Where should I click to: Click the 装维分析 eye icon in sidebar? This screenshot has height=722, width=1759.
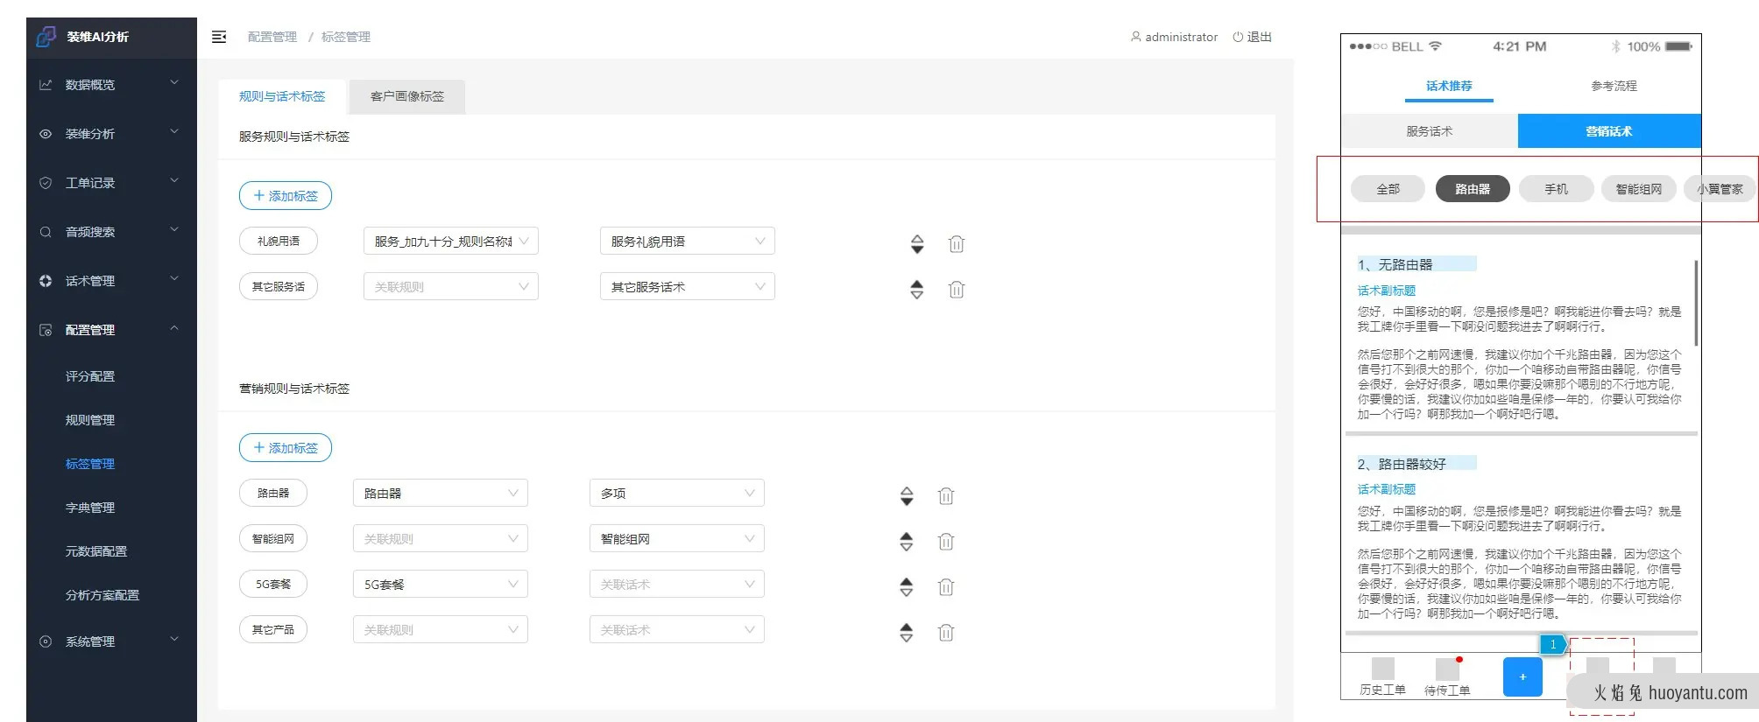coord(46,134)
